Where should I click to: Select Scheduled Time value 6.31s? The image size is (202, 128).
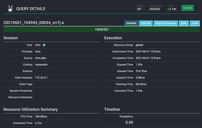38,123
